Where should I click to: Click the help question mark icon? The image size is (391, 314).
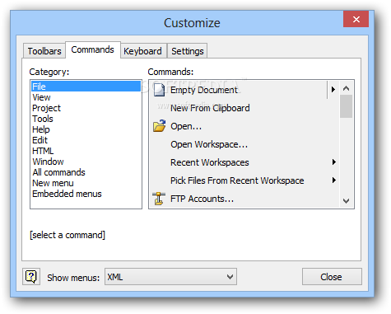click(31, 277)
